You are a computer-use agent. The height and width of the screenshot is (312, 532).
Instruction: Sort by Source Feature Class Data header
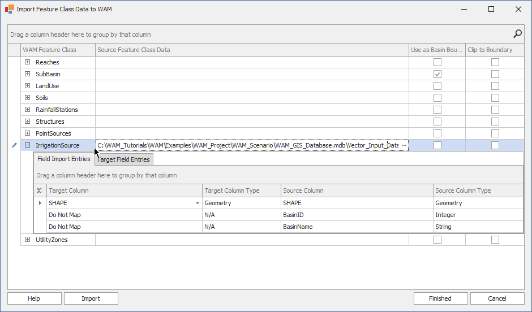pyautogui.click(x=252, y=50)
